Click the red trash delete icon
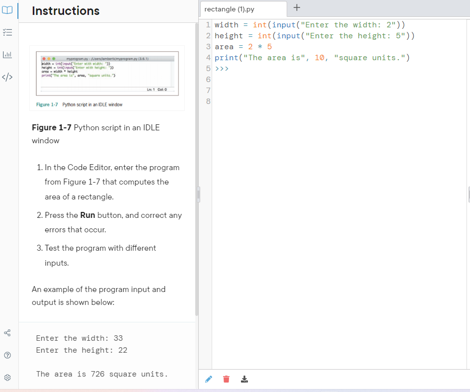Image resolution: width=470 pixels, height=392 pixels. [227, 379]
